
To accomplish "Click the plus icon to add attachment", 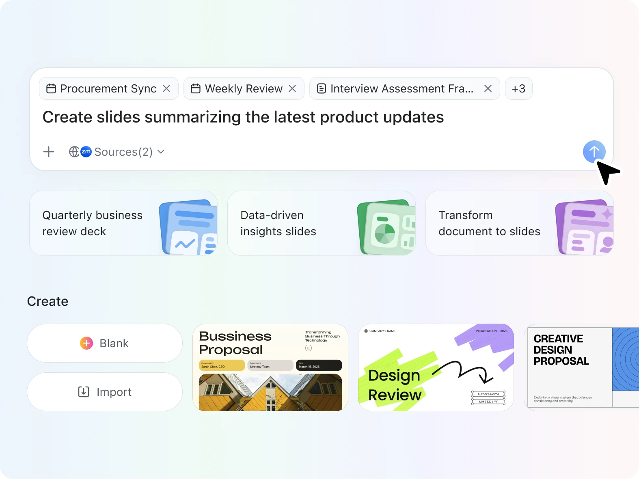I will pyautogui.click(x=49, y=152).
